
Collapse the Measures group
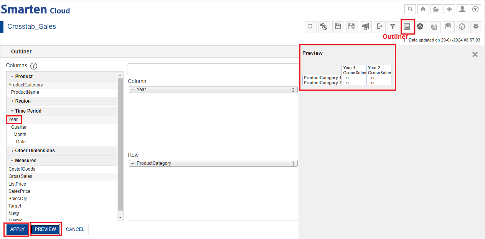pos(12,161)
